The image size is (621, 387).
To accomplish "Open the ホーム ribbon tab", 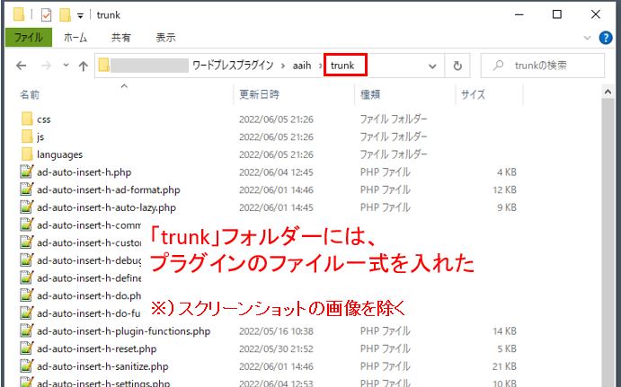I will click(x=75, y=38).
